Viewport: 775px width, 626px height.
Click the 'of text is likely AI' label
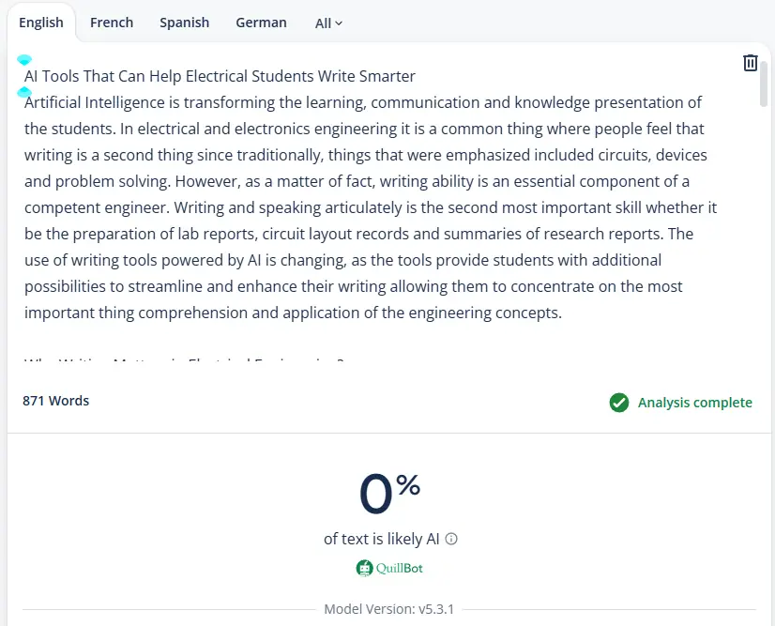click(381, 539)
